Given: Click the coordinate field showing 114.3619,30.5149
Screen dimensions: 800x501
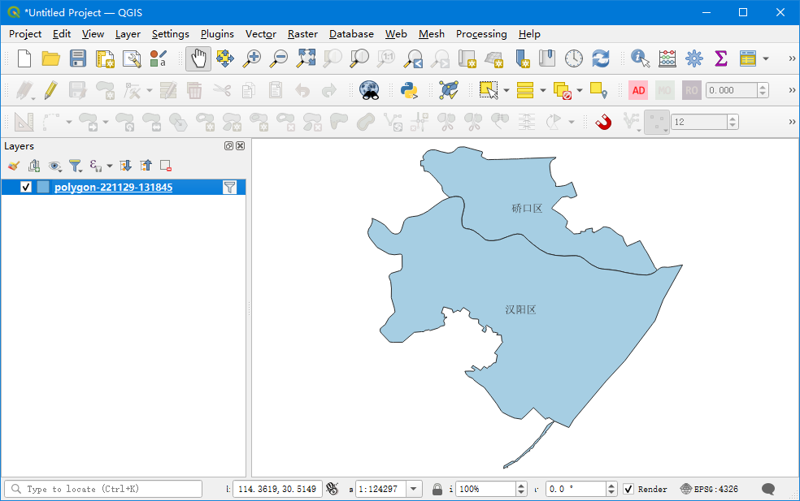Looking at the screenshot, I should [277, 490].
